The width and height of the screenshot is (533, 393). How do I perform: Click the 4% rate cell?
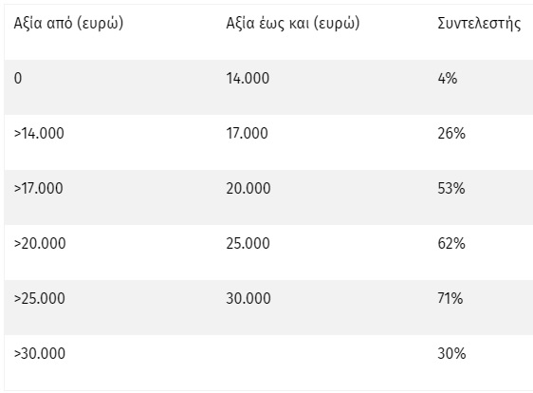448,78
